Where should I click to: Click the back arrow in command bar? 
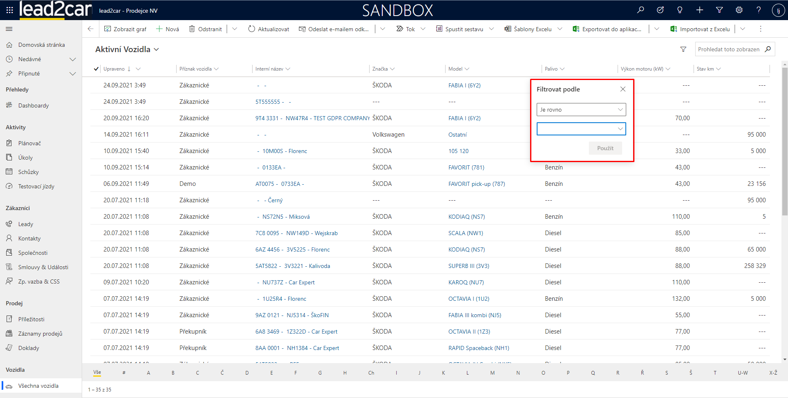pos(91,29)
